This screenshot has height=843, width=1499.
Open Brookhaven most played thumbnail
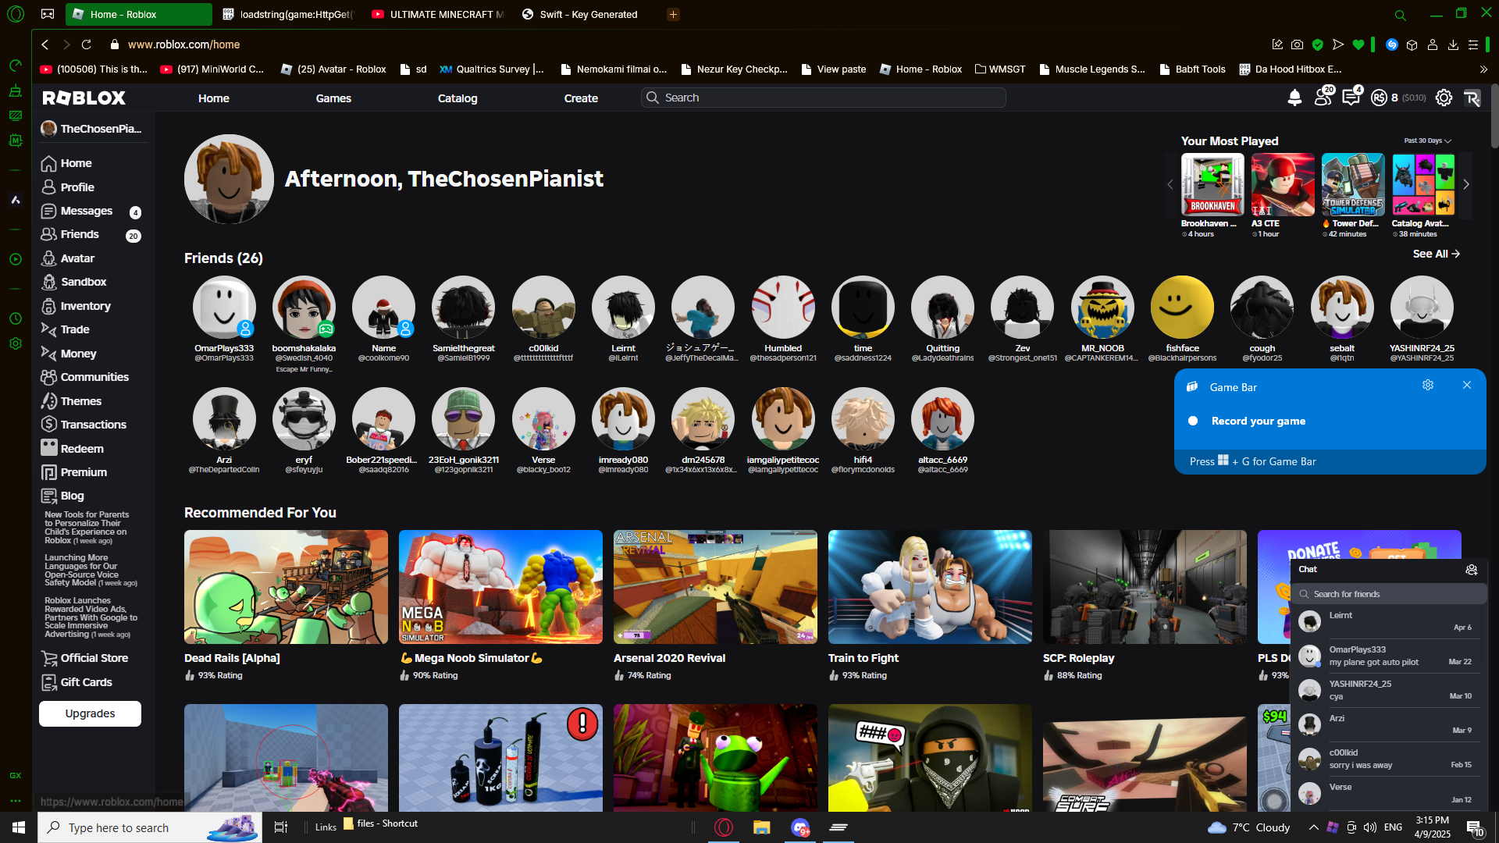[1212, 185]
